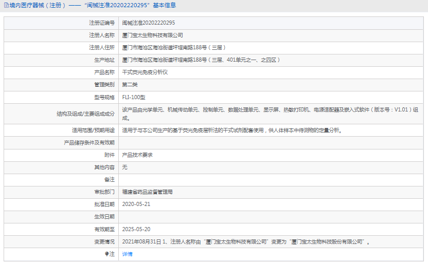Click the 备注 label
Screen dimensions: 428x263
click(110, 180)
